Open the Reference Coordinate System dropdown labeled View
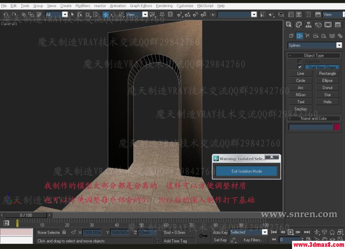This screenshot has width=345, height=249. 145,15
